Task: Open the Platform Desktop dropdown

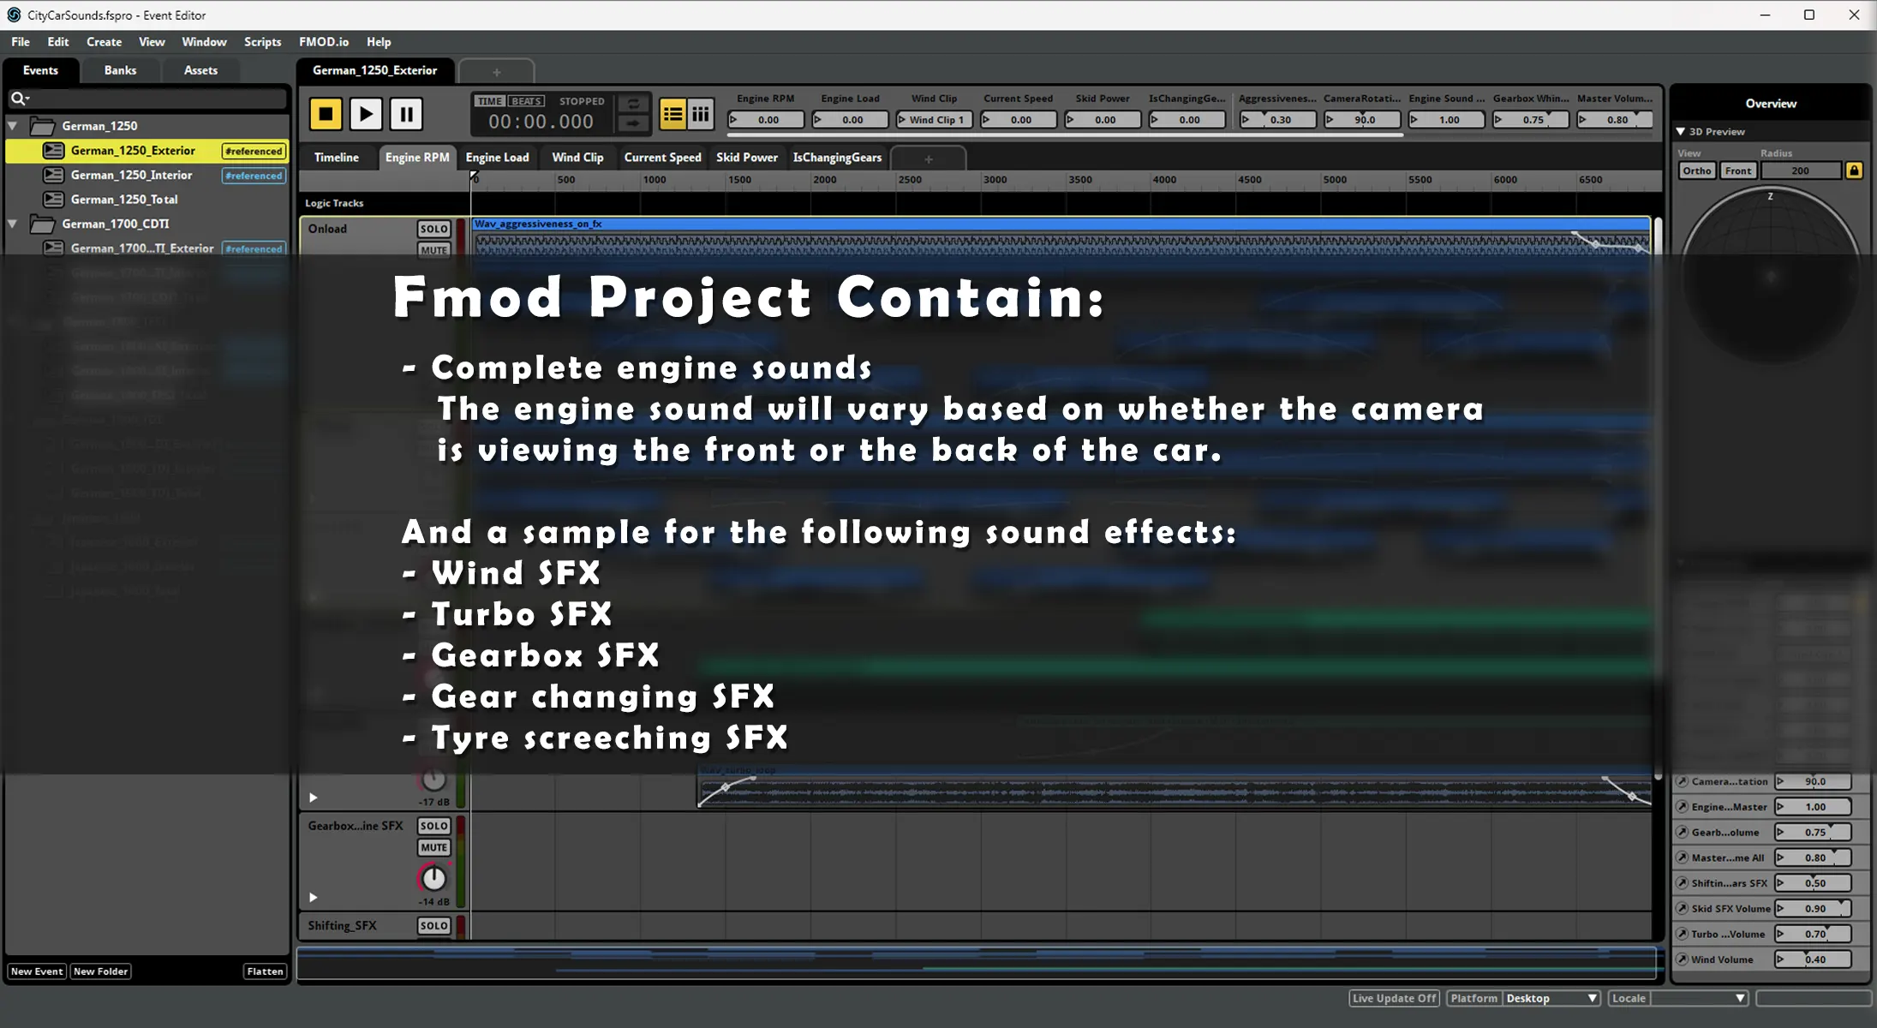Action: 1551,998
